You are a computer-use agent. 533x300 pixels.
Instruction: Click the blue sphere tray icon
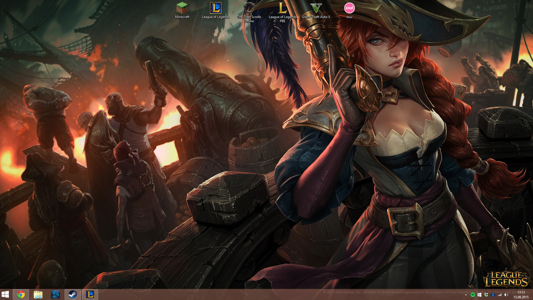(493, 295)
